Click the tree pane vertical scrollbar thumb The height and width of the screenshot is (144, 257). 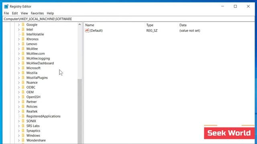coord(80,111)
